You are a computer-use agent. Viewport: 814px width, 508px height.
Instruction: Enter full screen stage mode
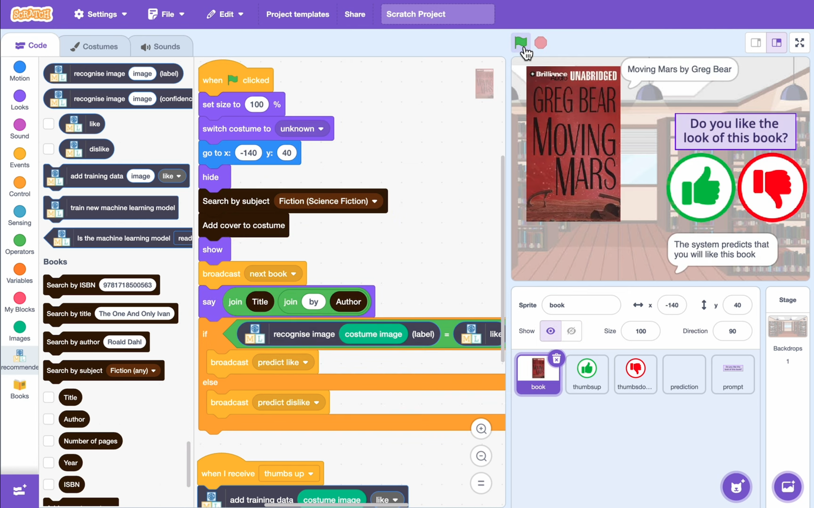click(x=800, y=43)
